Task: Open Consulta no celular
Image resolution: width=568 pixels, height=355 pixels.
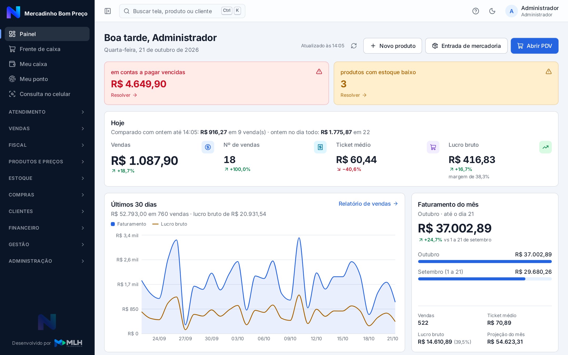Action: (47, 94)
